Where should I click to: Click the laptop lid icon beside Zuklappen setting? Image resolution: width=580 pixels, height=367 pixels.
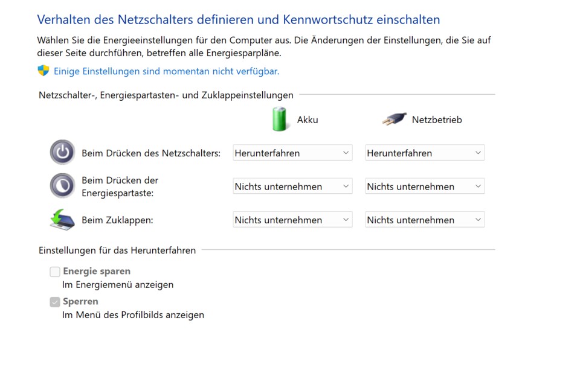[x=62, y=219]
